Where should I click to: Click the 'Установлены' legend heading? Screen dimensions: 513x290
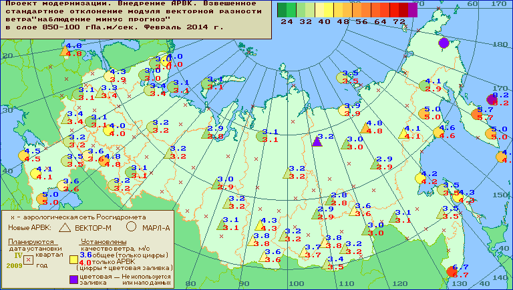click(x=104, y=242)
